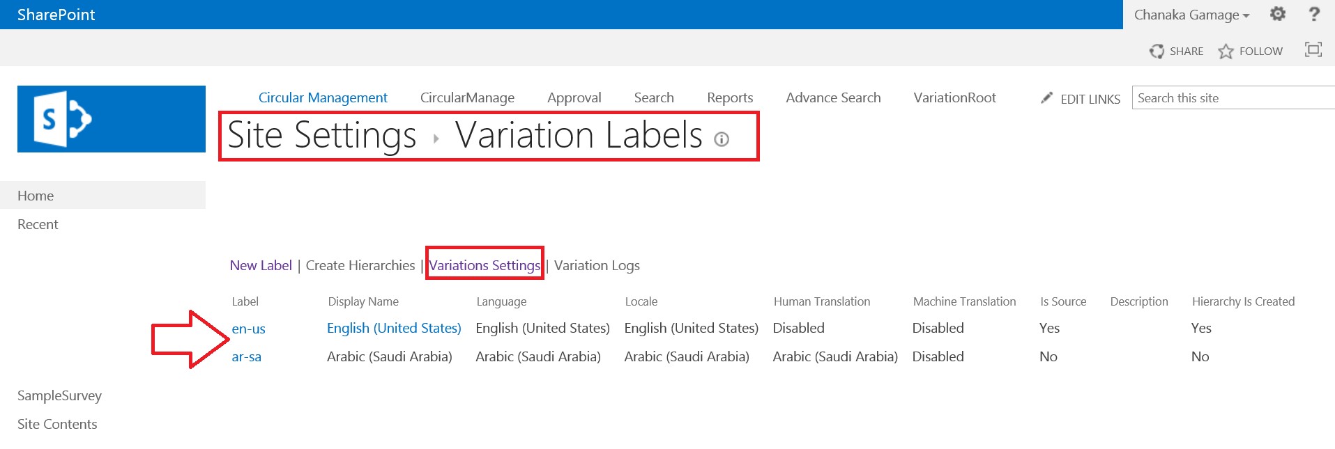Open Advance Search navigation item

833,97
